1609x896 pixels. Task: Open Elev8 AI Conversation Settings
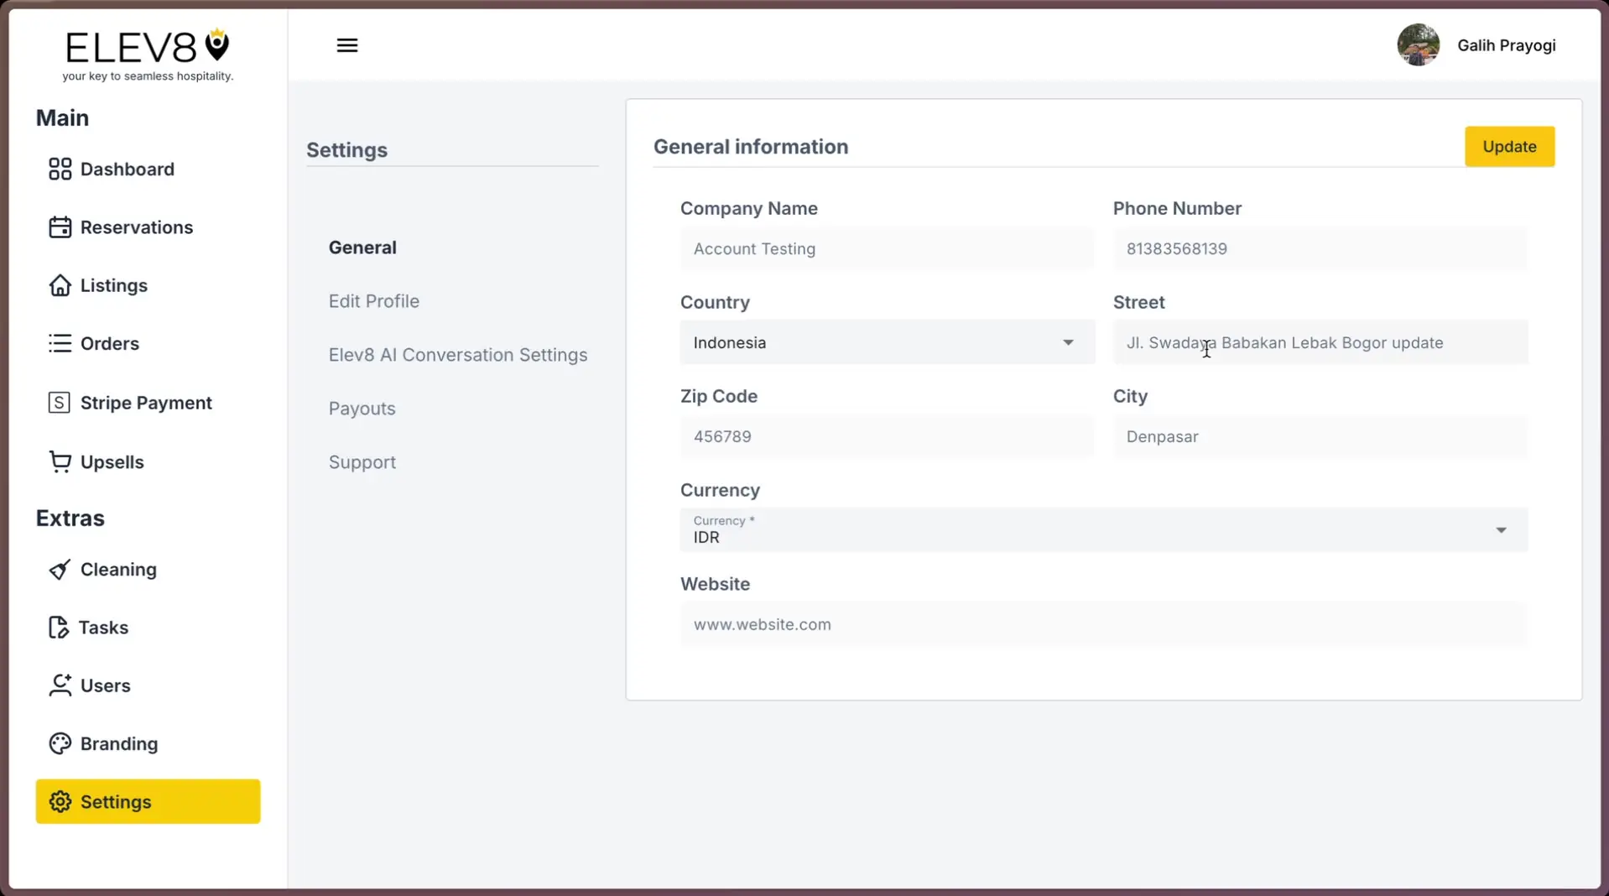pyautogui.click(x=457, y=354)
